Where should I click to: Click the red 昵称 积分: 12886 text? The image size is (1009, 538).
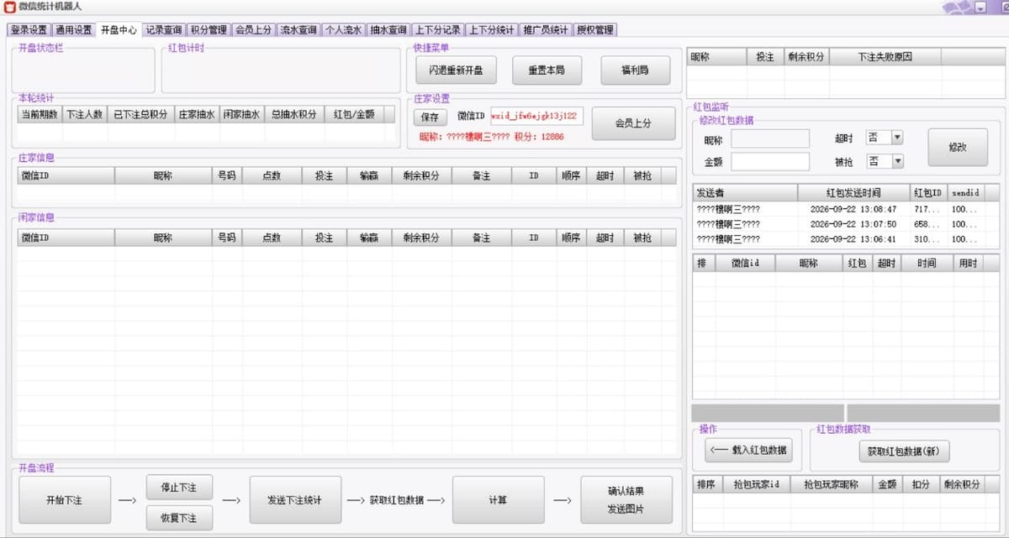point(492,136)
